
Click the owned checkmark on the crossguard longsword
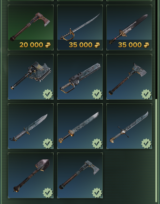[x=146, y=144]
